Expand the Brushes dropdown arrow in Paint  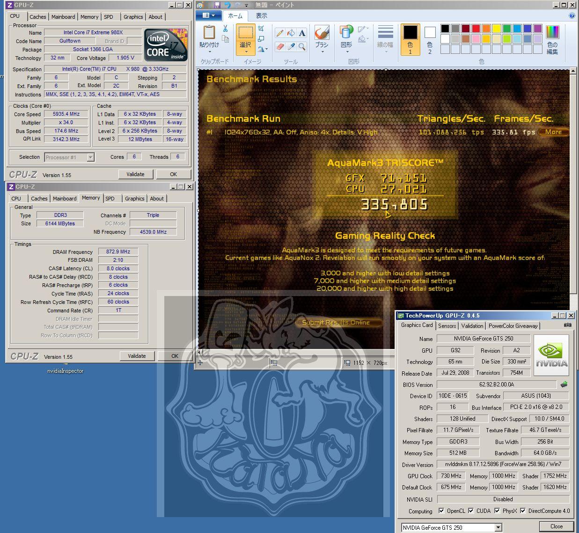click(x=322, y=52)
